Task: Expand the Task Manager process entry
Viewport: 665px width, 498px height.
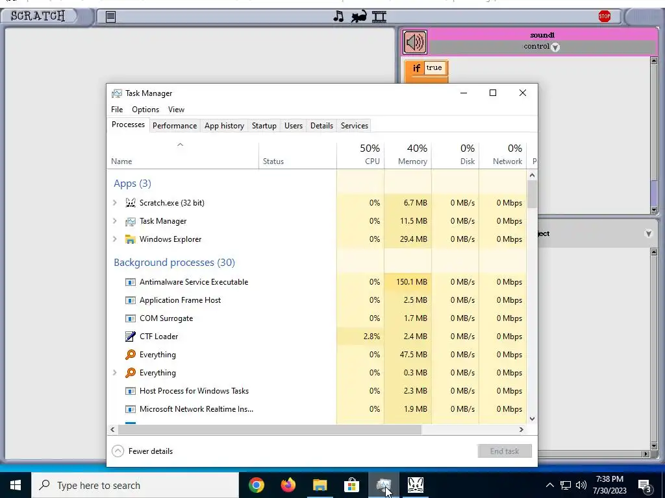Action: 114,221
